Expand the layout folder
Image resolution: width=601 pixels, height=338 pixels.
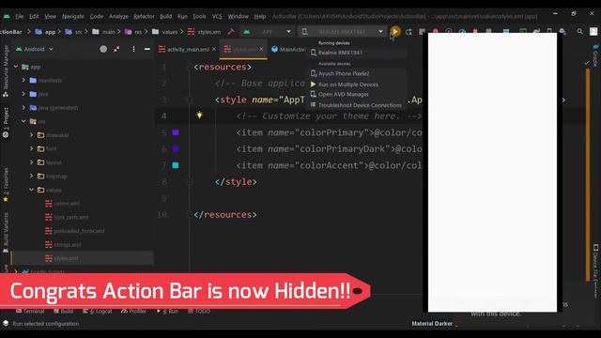tap(32, 162)
